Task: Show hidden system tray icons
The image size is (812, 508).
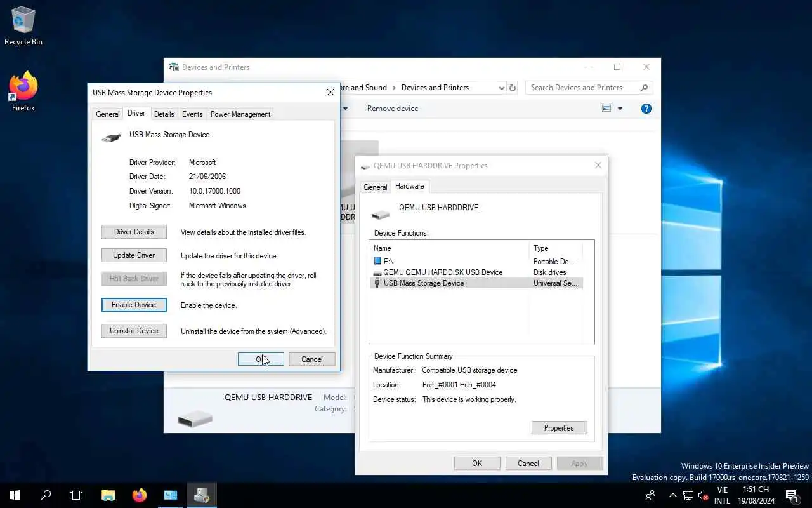Action: point(672,495)
